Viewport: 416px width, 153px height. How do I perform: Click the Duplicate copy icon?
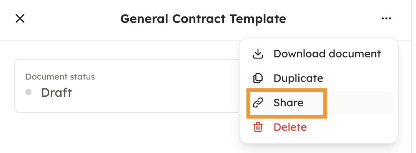(258, 78)
